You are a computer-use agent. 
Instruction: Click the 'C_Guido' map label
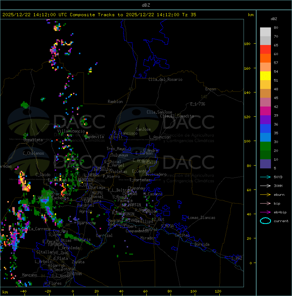coord(43,175)
